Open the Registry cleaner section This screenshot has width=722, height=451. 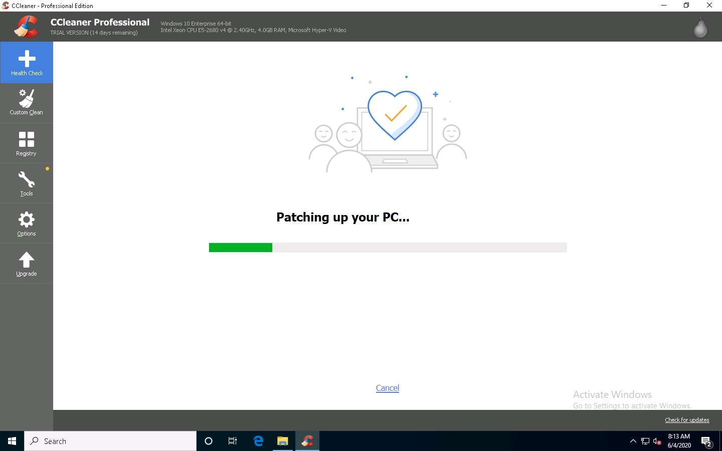27,143
